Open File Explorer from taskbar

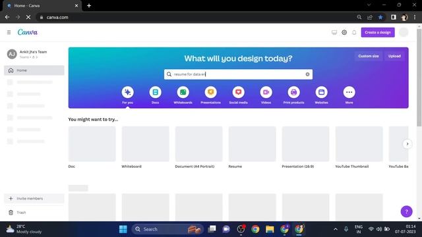pyautogui.click(x=270, y=229)
